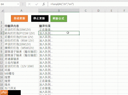Select row 15 header
Image resolution: width=128 pixels, height=95 pixels.
tap(2, 73)
